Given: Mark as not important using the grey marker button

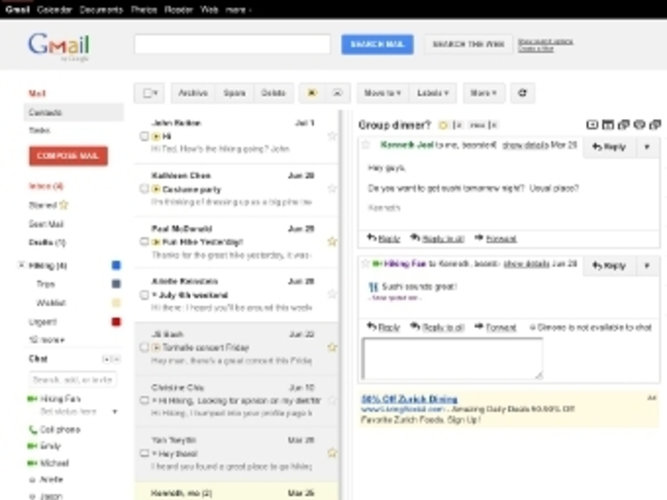Looking at the screenshot, I should (x=338, y=93).
